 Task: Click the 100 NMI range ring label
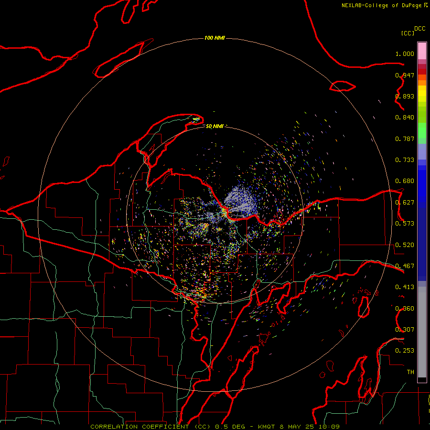(215, 38)
